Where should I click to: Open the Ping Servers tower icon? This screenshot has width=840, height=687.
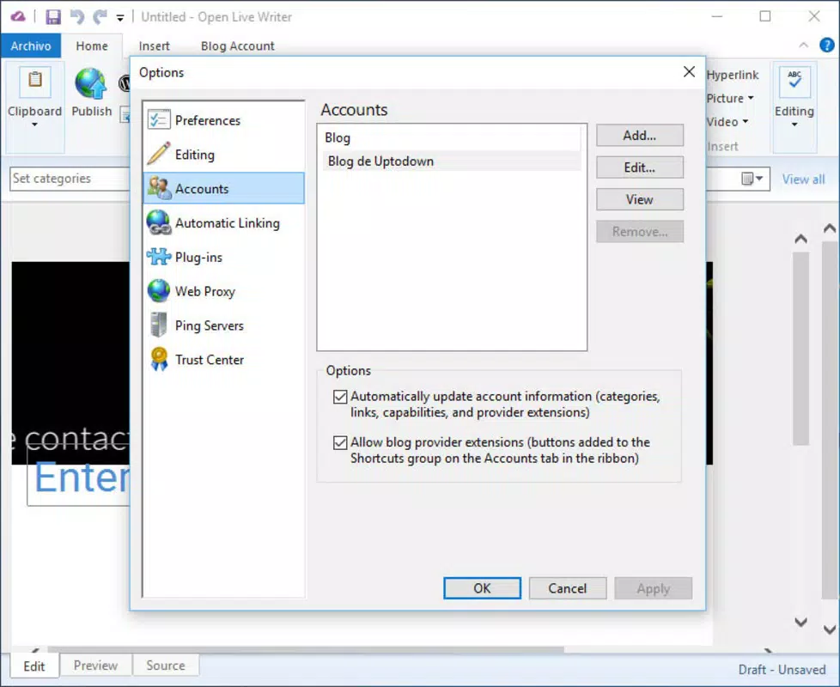click(x=159, y=325)
